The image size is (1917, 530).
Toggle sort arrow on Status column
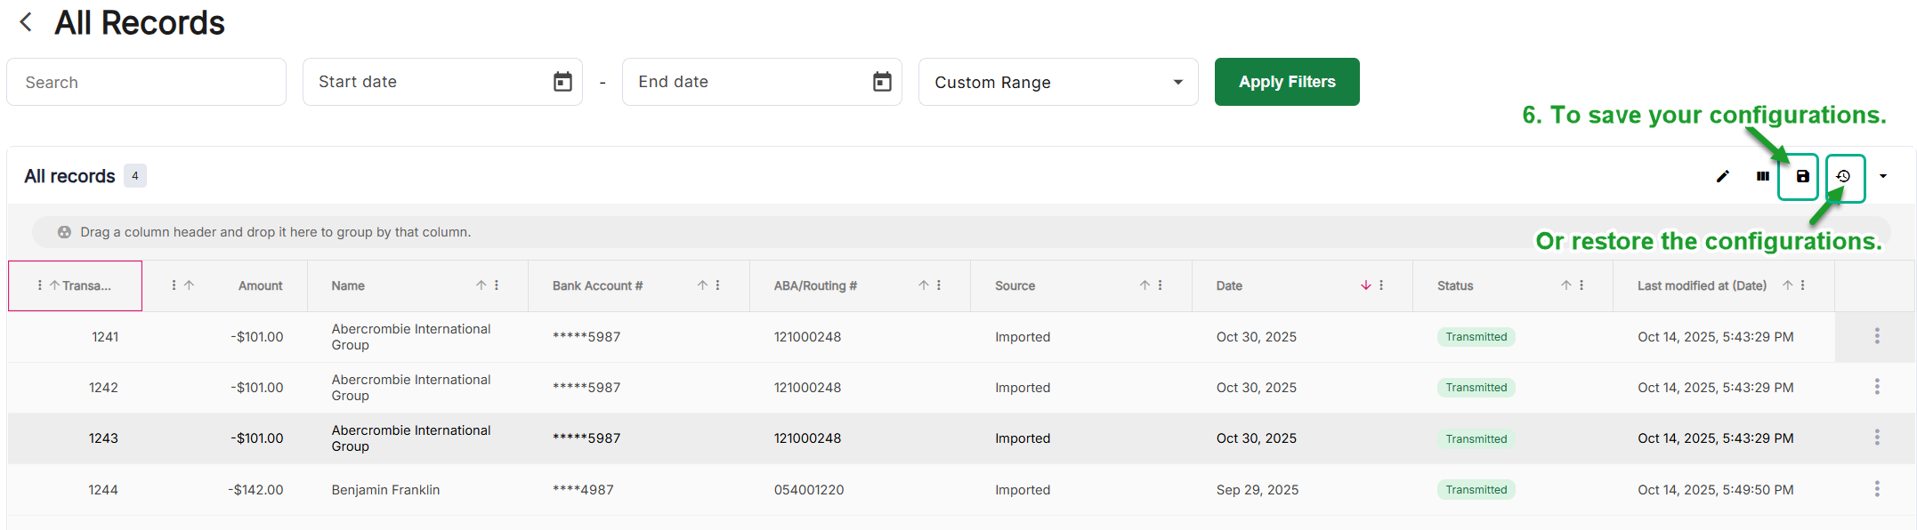(x=1565, y=285)
